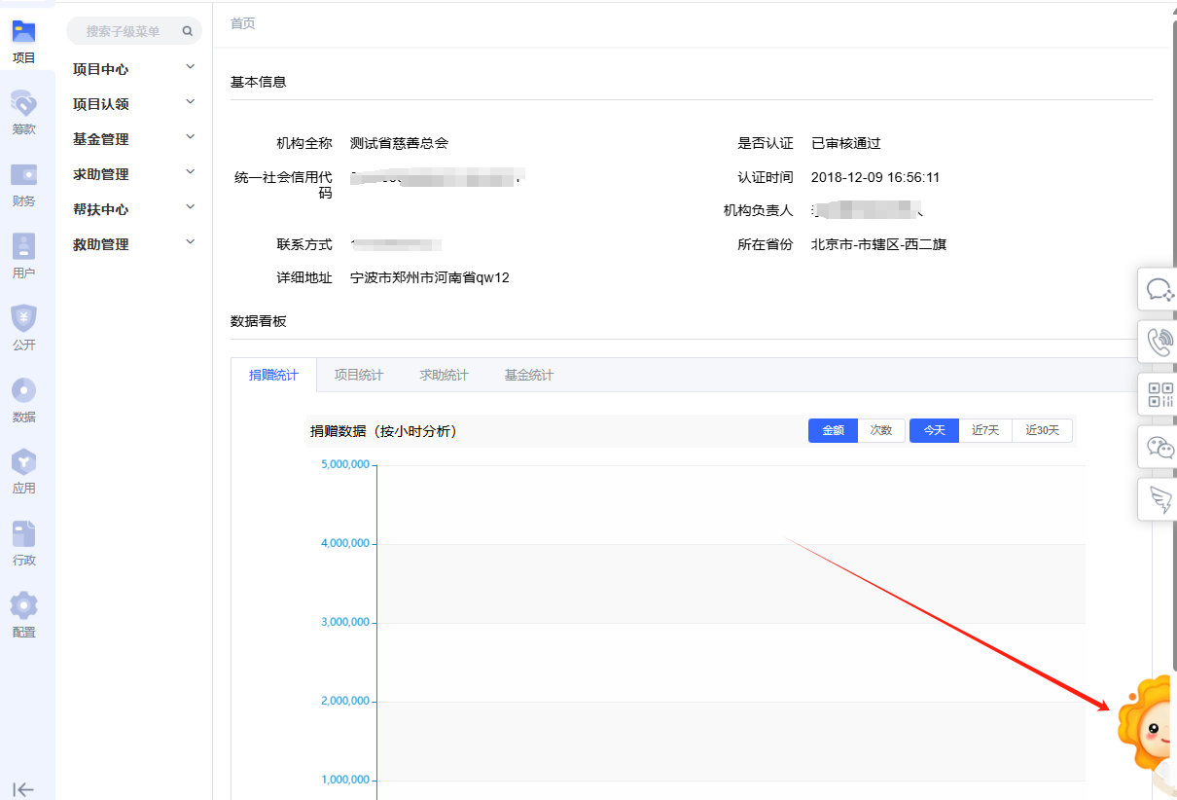
Task: Expand the 救助管理 menu chevron
Action: [191, 242]
